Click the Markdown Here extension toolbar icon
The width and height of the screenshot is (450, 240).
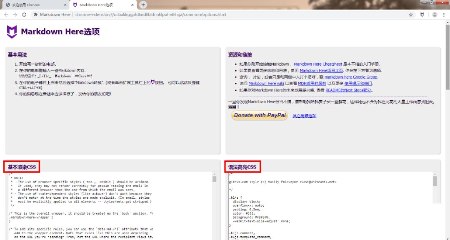click(x=422, y=15)
